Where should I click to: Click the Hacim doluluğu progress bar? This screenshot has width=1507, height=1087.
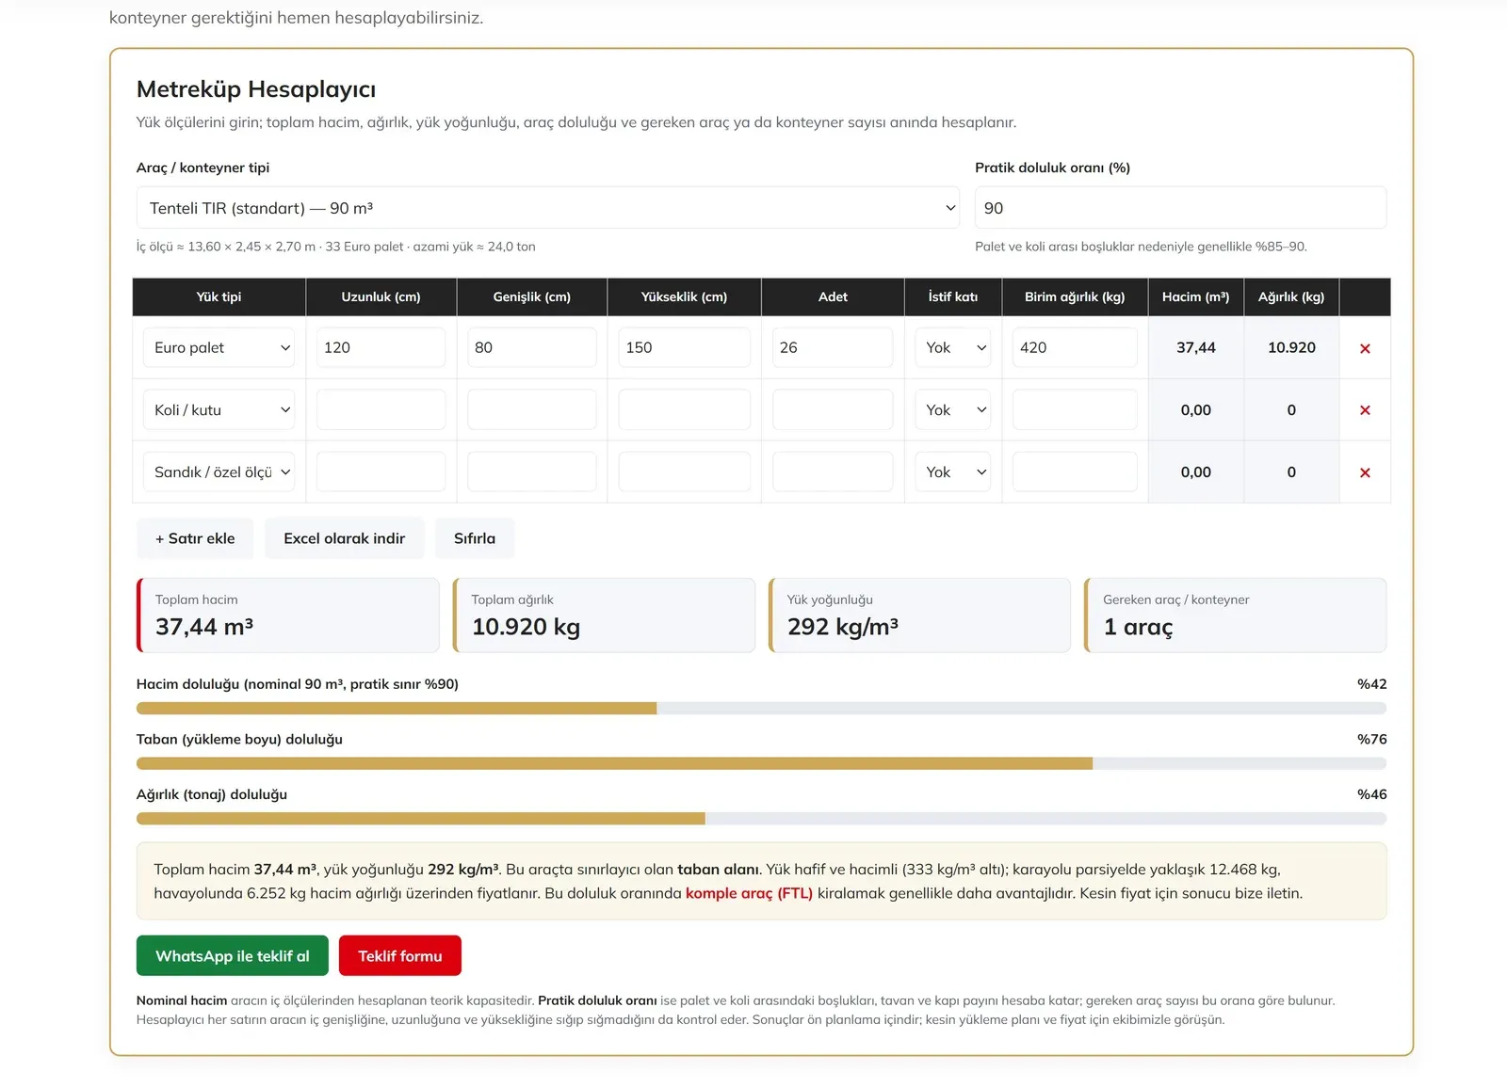click(761, 708)
